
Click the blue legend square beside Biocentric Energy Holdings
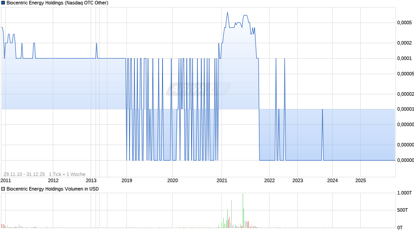click(x=3, y=3)
